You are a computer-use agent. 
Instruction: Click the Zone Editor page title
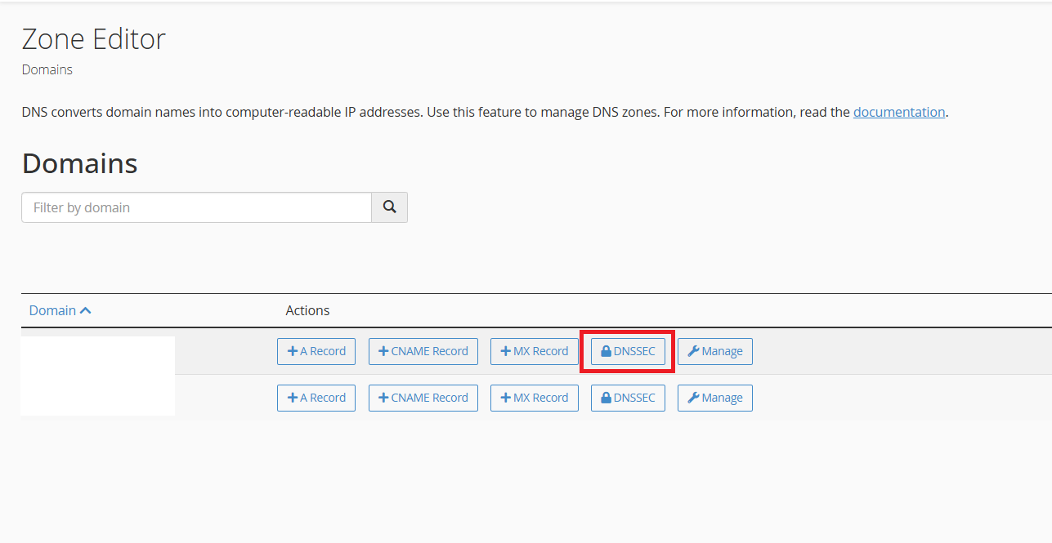93,38
